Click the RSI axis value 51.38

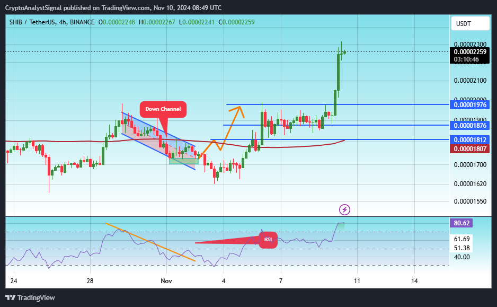point(461,248)
